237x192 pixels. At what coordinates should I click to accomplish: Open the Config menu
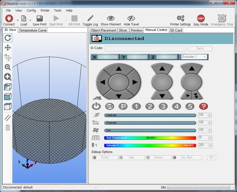(31, 11)
